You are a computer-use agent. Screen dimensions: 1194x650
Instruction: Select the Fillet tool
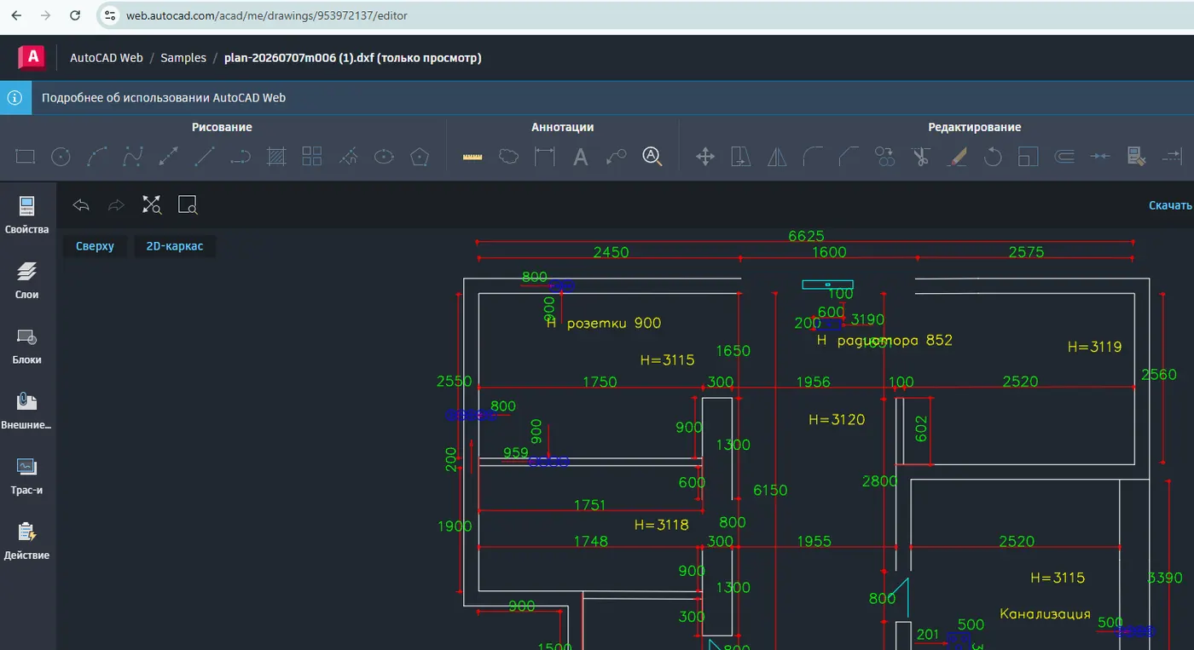pos(813,156)
